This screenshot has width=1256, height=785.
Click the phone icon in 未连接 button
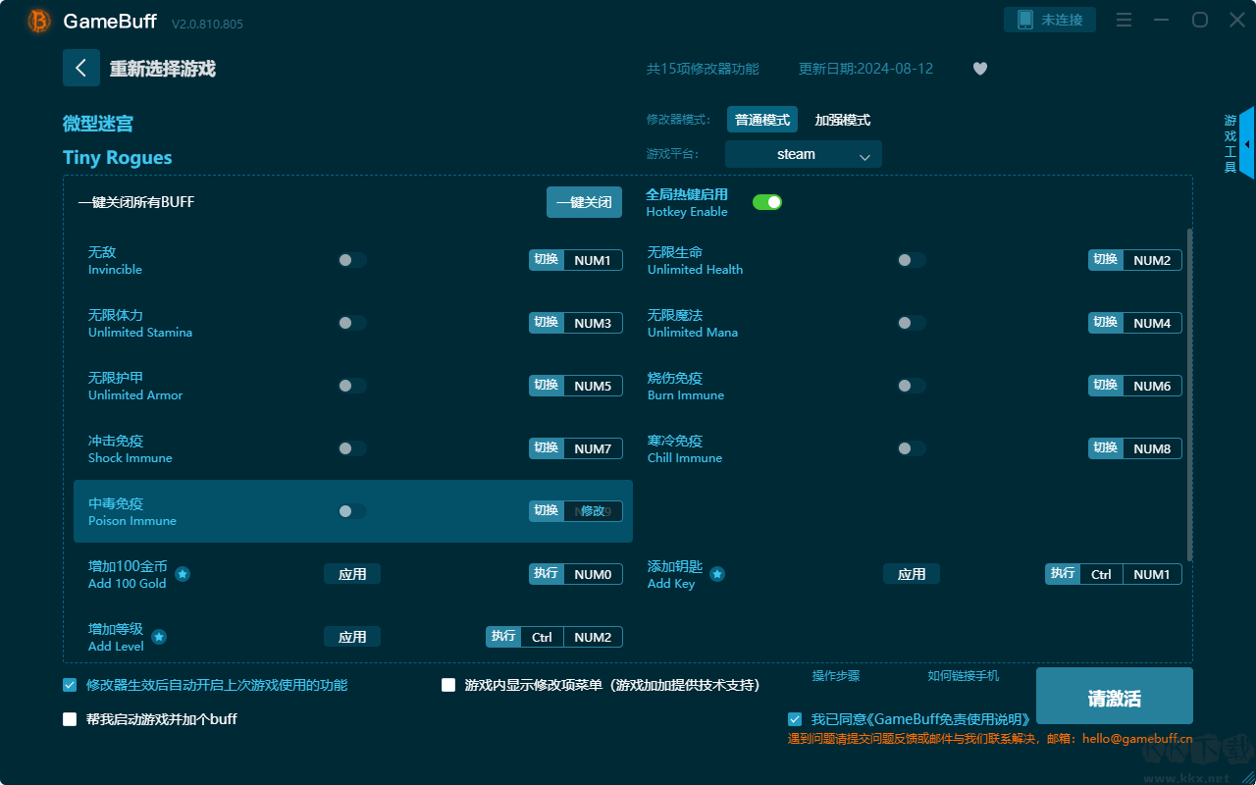(x=1024, y=20)
